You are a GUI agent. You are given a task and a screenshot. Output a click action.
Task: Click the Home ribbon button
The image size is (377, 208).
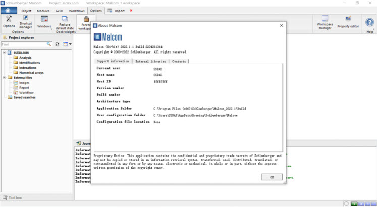pyautogui.click(x=9, y=10)
